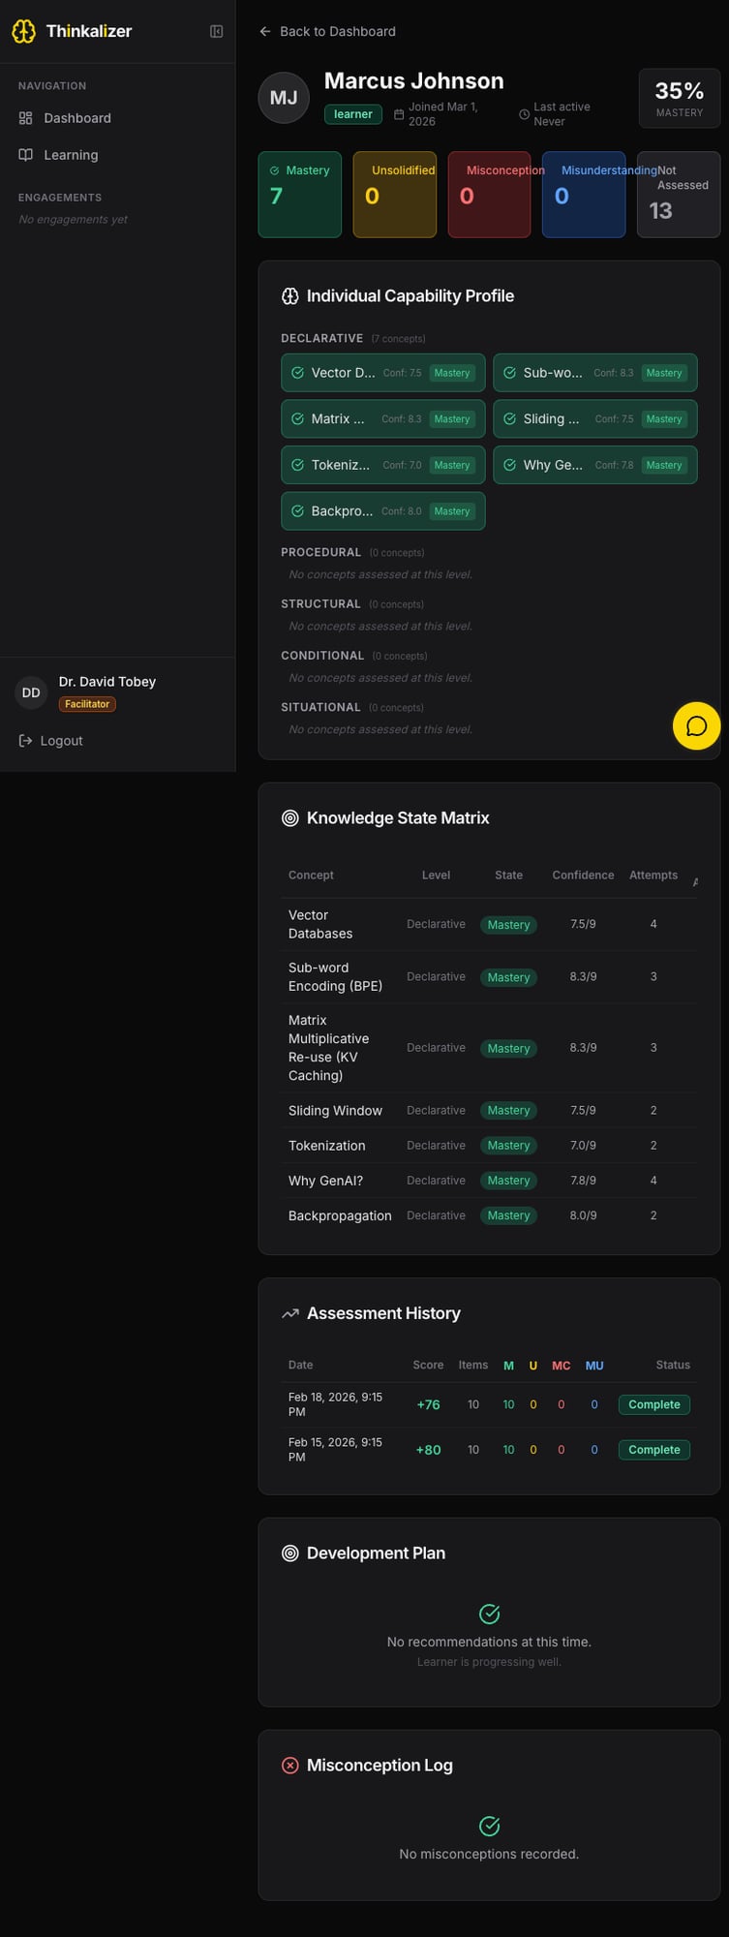
Task: Click the Logout button
Action: 61,741
